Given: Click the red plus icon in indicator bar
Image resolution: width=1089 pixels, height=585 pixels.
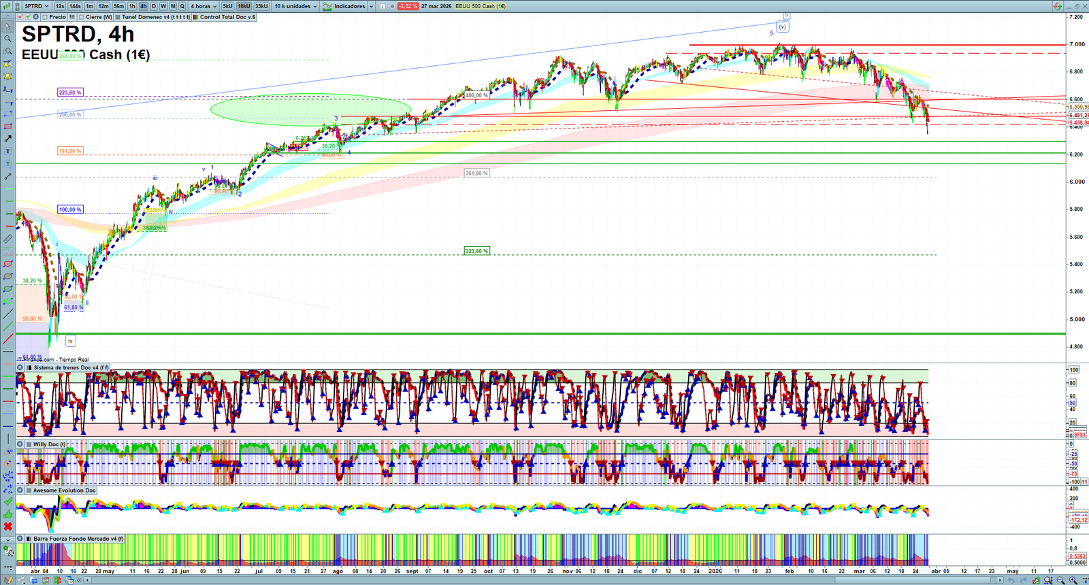Looking at the screenshot, I should coord(20,17).
